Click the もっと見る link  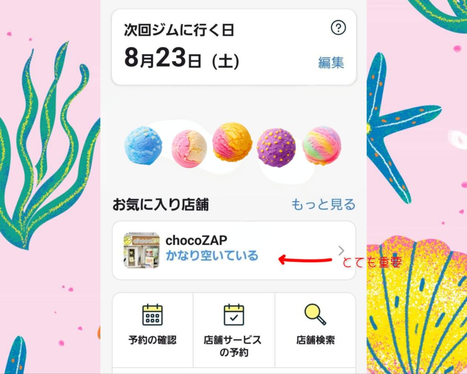(323, 205)
